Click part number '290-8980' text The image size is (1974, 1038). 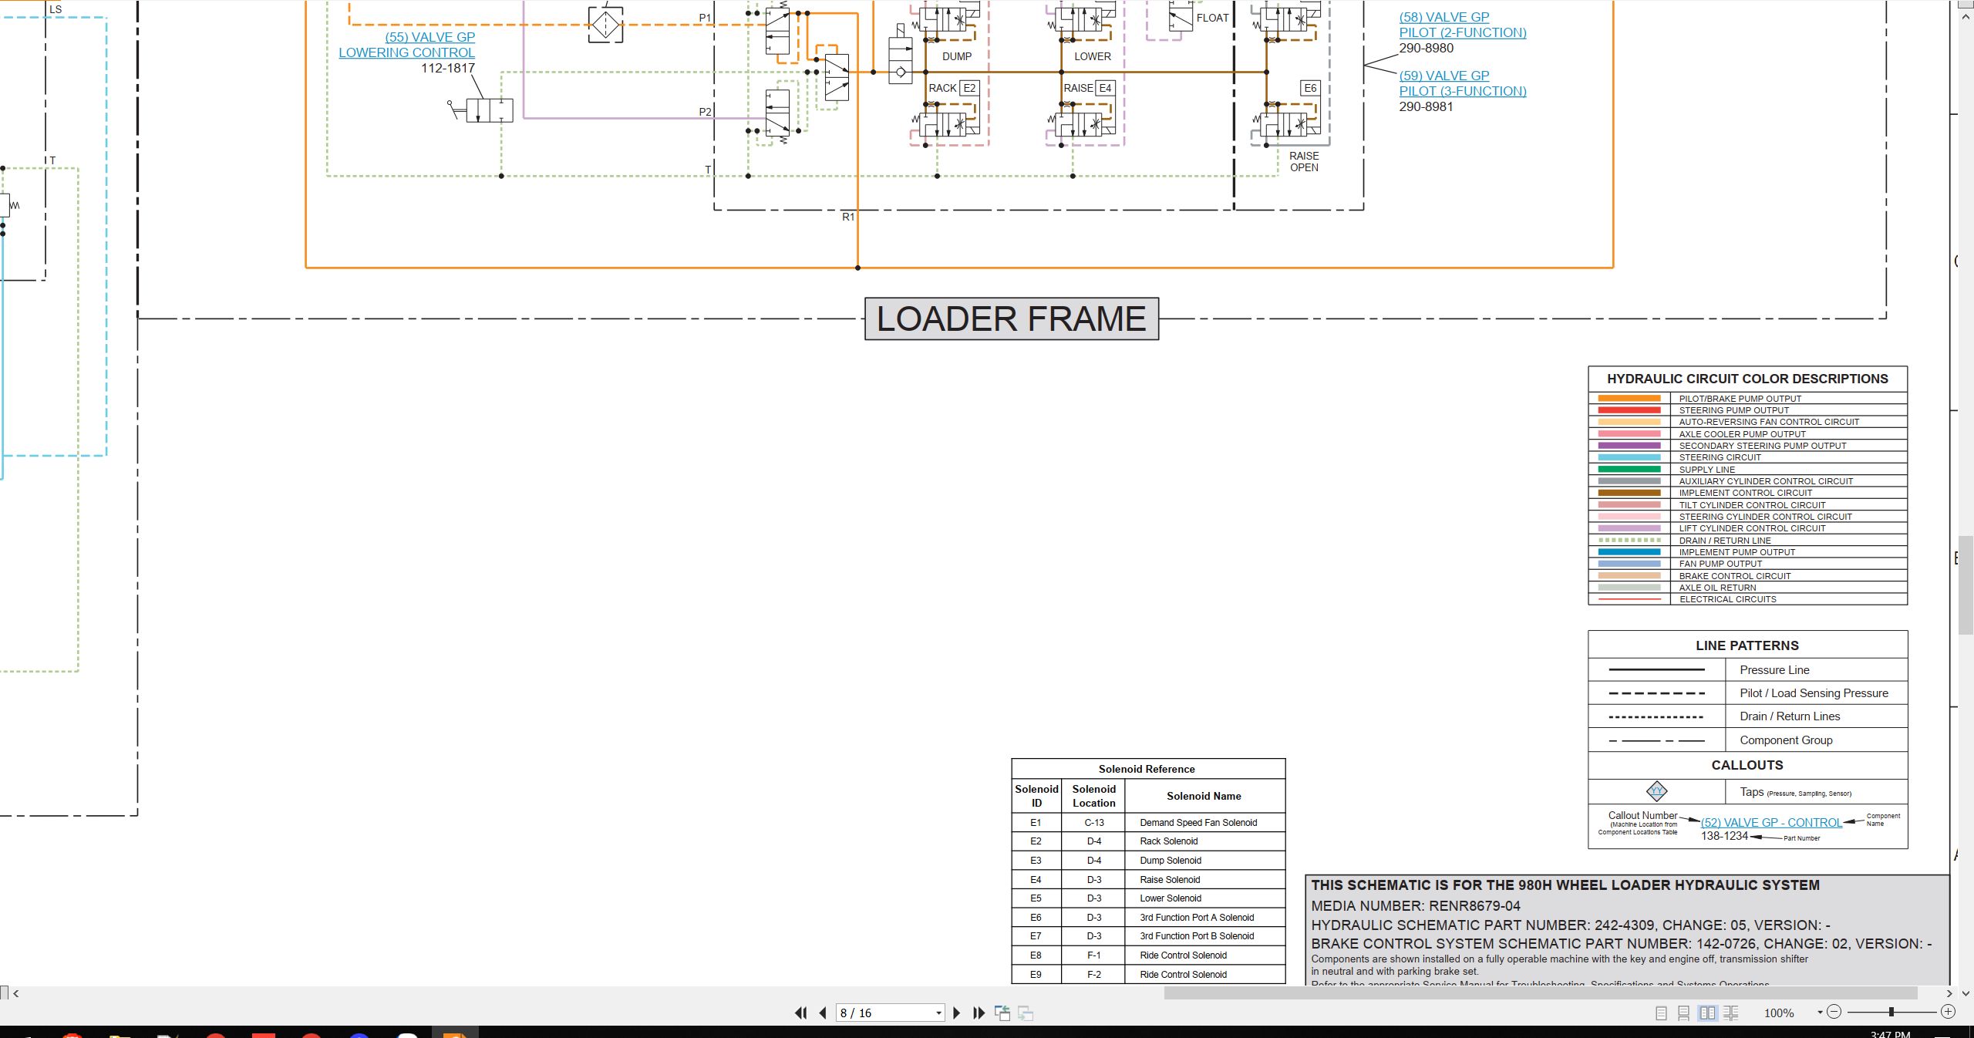pos(1427,48)
